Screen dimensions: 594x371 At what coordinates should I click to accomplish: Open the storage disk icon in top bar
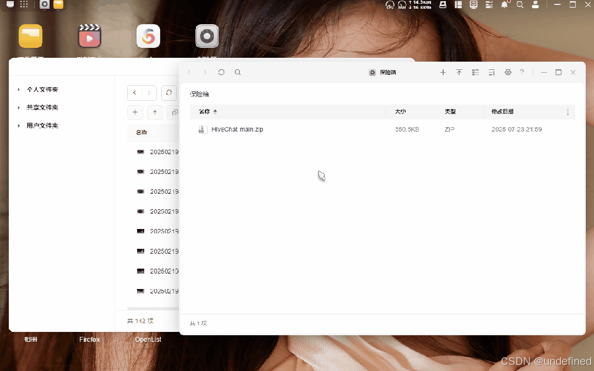click(x=443, y=4)
